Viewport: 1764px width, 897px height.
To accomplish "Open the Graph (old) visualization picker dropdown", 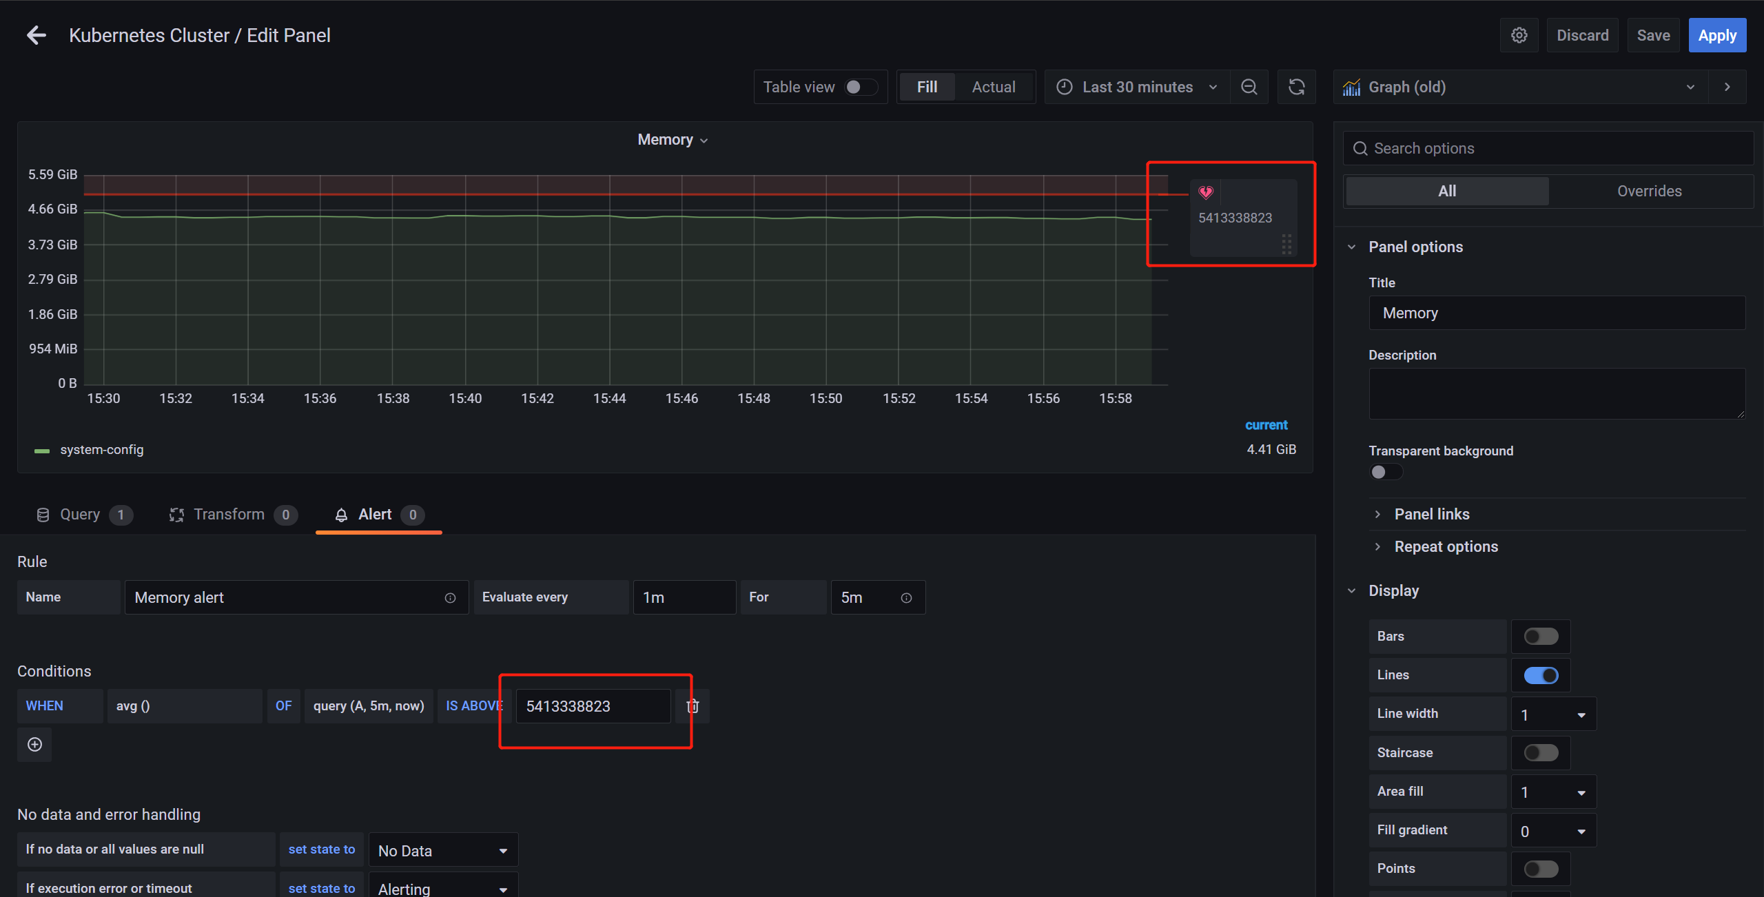I will [1521, 87].
